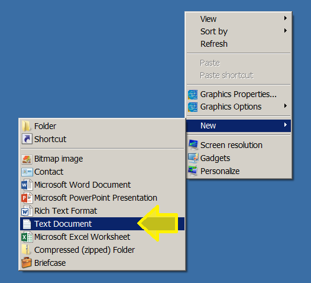Create a new Contact
This screenshot has height=283, width=311.
[x=102, y=172]
